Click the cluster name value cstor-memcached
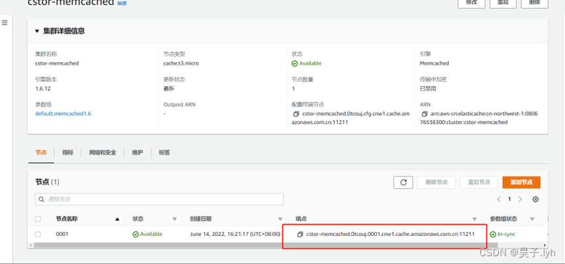 coord(57,63)
